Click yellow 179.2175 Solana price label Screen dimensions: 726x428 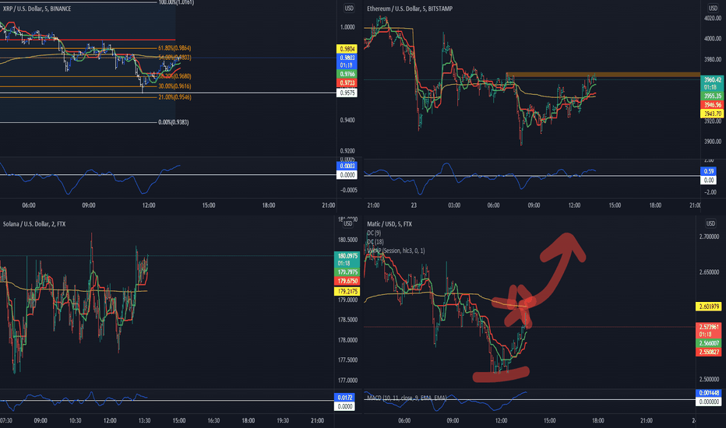tap(347, 292)
